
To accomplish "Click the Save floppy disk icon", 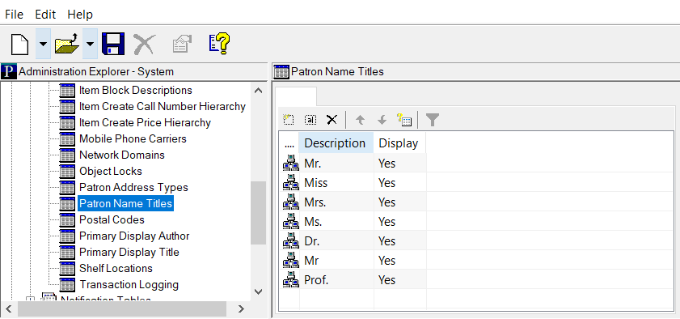I will coord(113,44).
